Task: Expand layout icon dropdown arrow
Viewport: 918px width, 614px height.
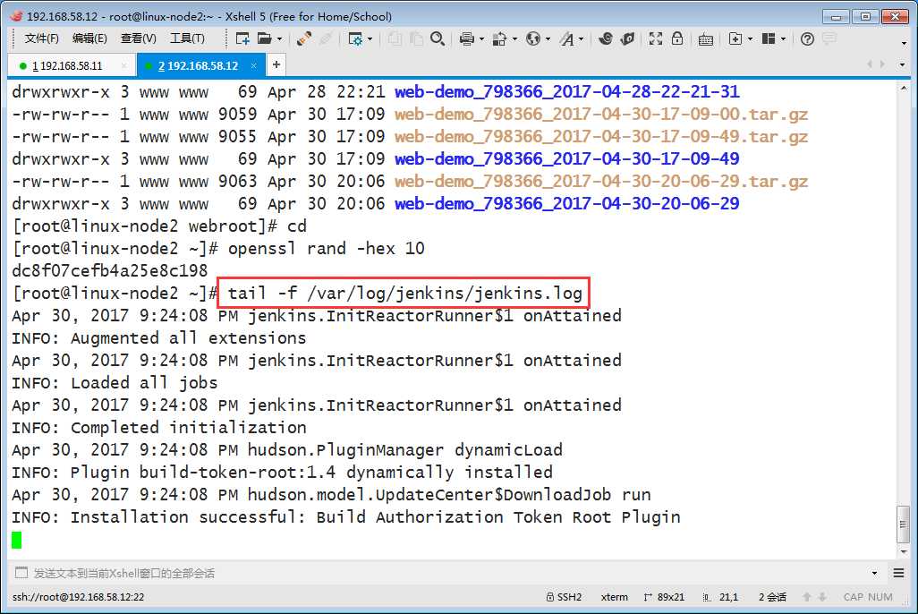Action: pyautogui.click(x=783, y=39)
